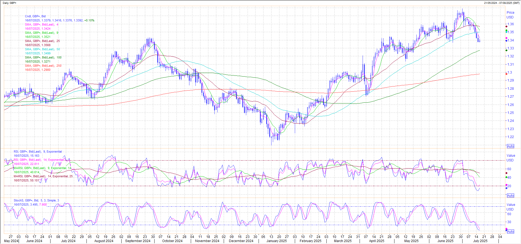
Task: Click the November 2024 month label
Action: pyautogui.click(x=207, y=241)
